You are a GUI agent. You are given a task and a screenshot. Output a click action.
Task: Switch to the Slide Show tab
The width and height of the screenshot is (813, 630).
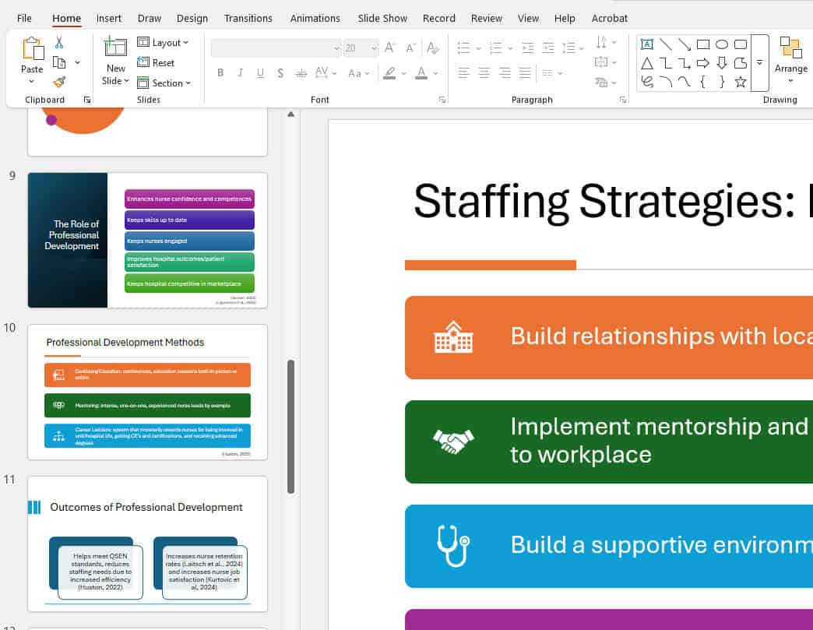coord(382,18)
